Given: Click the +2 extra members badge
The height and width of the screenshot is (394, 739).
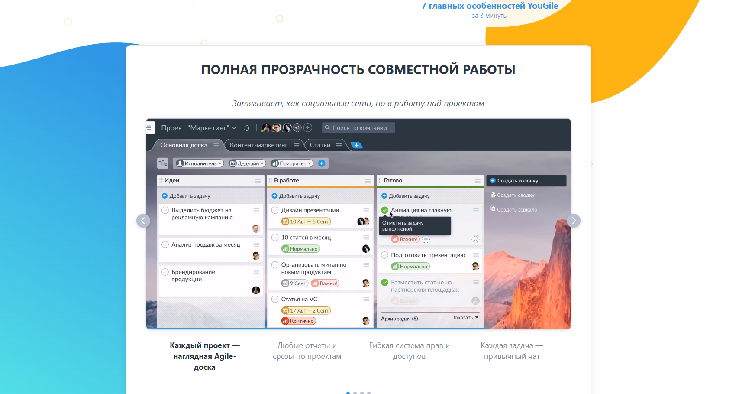Looking at the screenshot, I should pyautogui.click(x=297, y=128).
